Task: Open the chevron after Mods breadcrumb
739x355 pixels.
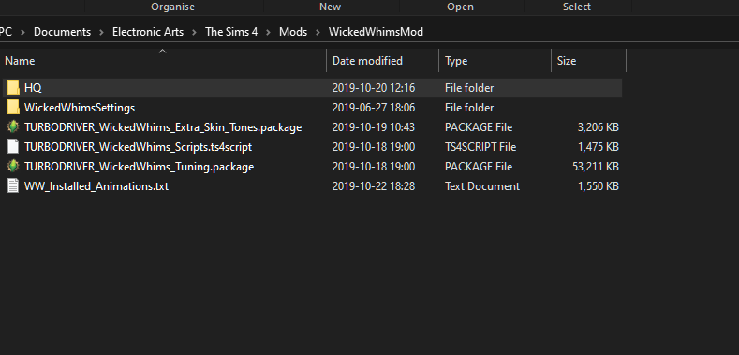Action: [x=318, y=32]
